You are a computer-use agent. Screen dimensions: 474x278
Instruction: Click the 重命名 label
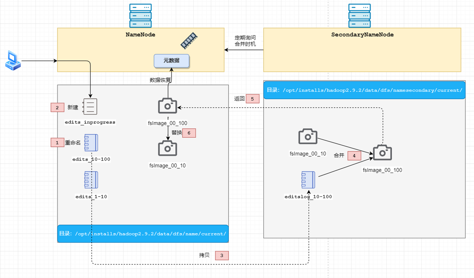click(x=73, y=142)
